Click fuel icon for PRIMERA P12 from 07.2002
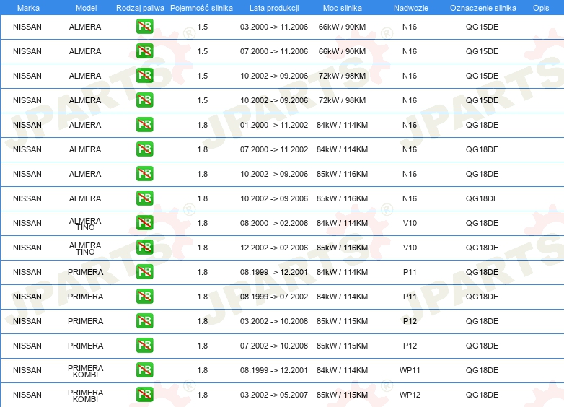This screenshot has height=407, width=564. pyautogui.click(x=144, y=346)
